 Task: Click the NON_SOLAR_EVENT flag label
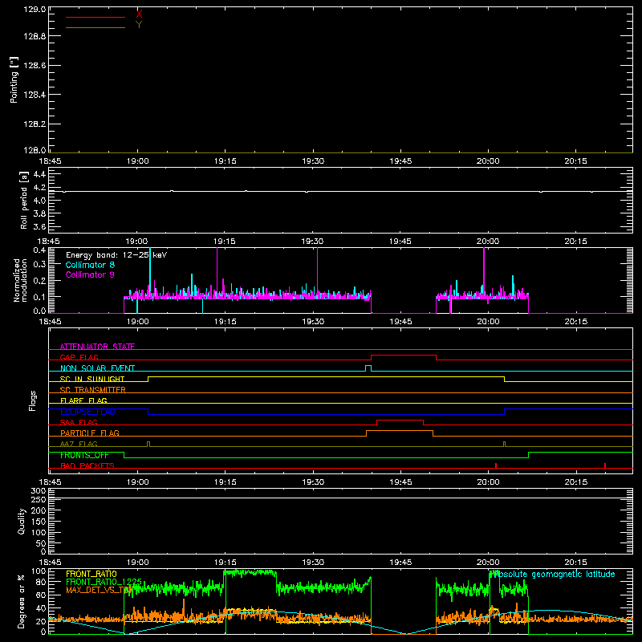click(x=97, y=368)
